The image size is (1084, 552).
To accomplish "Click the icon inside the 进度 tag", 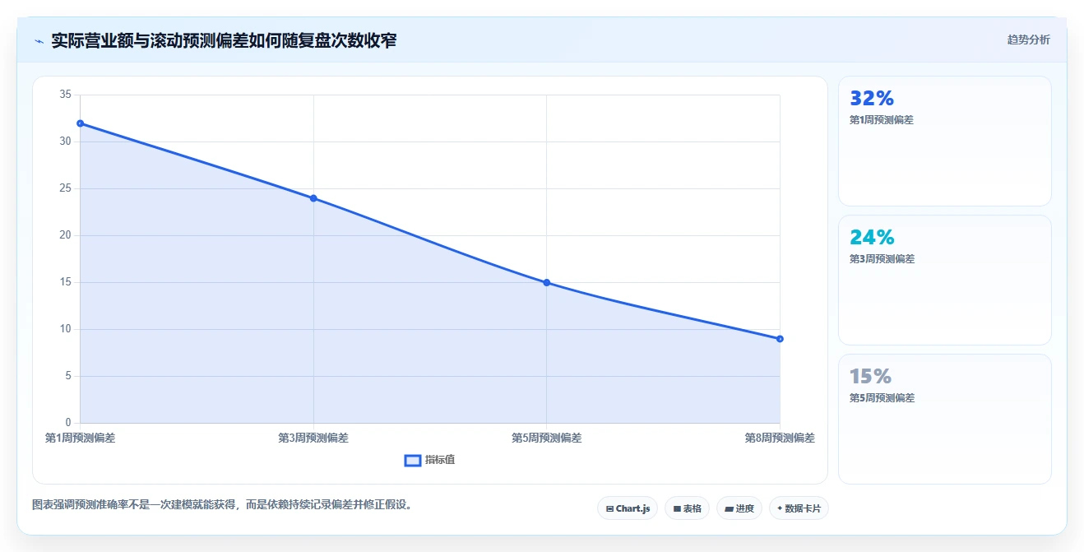I will pyautogui.click(x=729, y=509).
